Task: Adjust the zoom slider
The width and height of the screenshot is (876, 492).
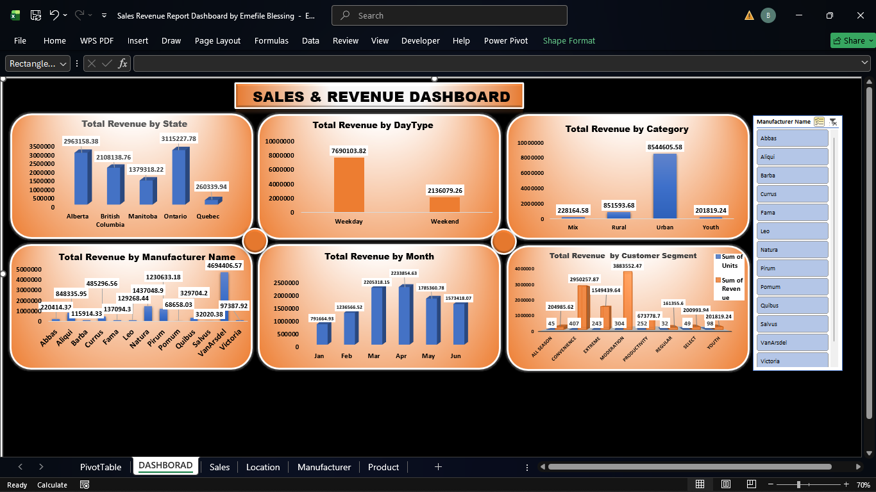Action: 798,485
